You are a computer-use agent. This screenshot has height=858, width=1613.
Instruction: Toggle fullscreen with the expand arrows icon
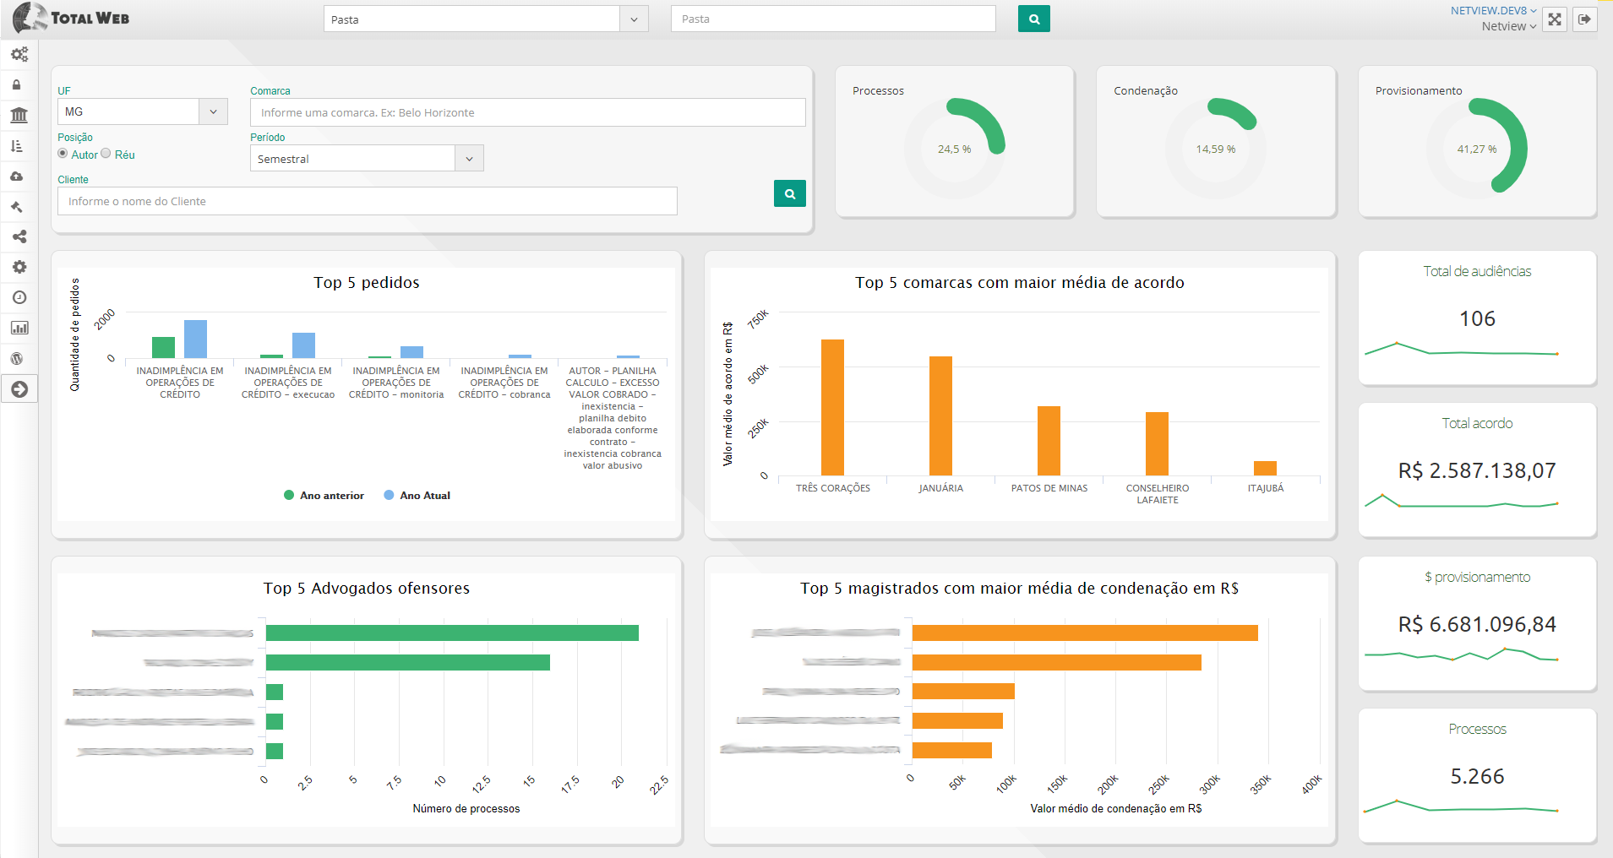[x=1554, y=19]
